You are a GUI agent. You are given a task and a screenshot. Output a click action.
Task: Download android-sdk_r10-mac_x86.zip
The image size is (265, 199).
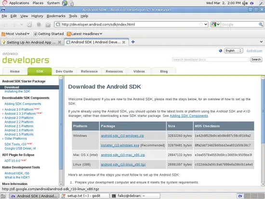click(x=123, y=155)
